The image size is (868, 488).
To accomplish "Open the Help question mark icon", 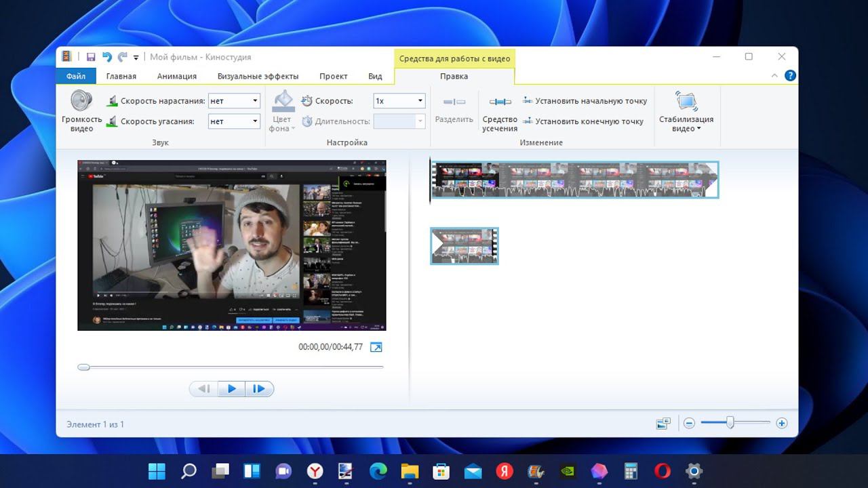I will click(790, 76).
